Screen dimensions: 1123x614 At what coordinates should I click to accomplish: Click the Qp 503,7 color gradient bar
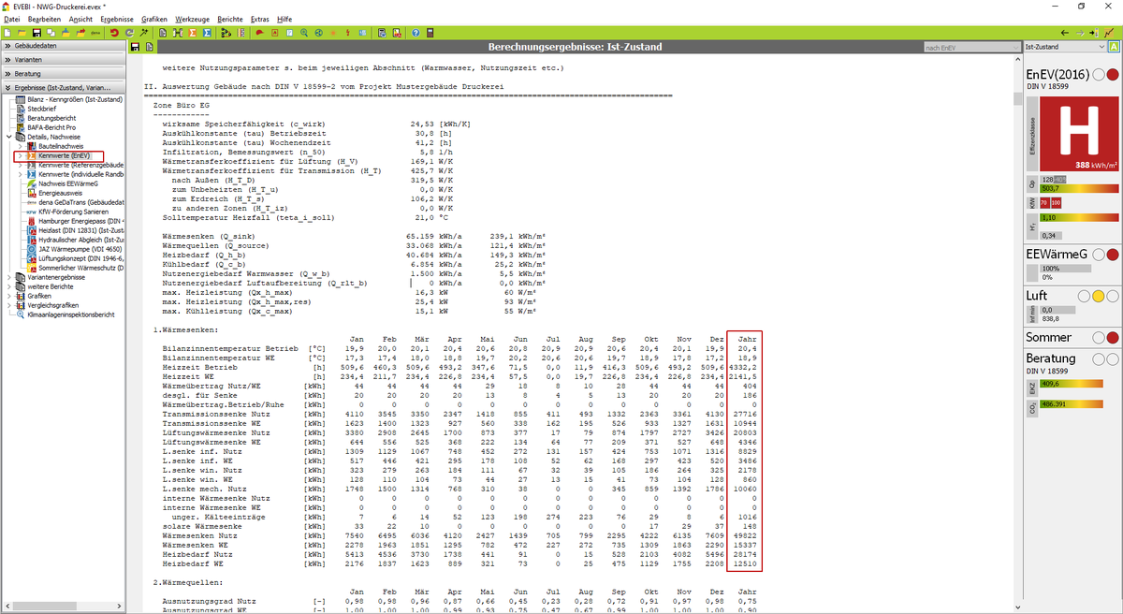coord(1081,187)
